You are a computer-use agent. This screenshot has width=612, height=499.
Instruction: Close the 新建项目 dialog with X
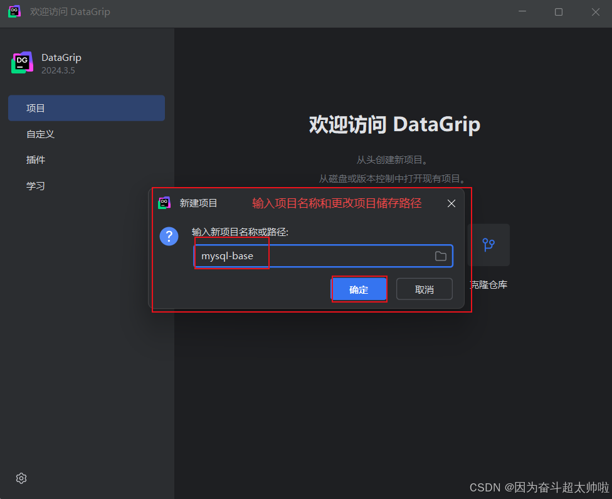click(x=451, y=203)
